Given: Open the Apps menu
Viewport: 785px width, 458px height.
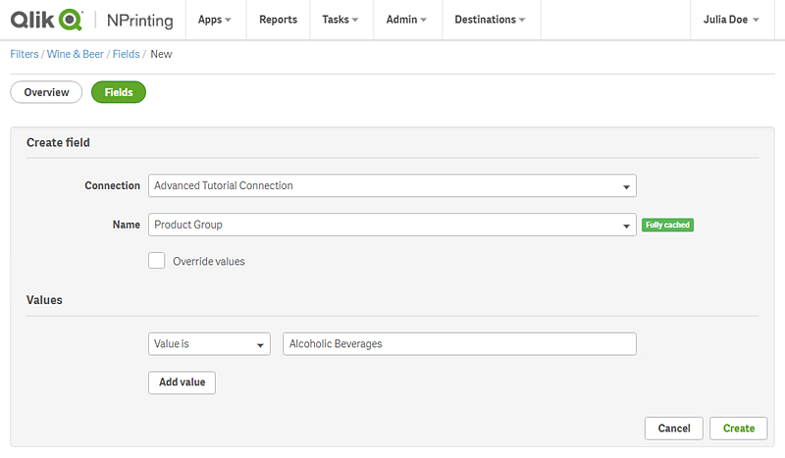Looking at the screenshot, I should coord(214,20).
